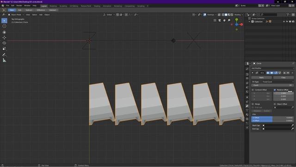Click the Transform tool icon
This screenshot has height=167, width=296.
pos(4,32)
